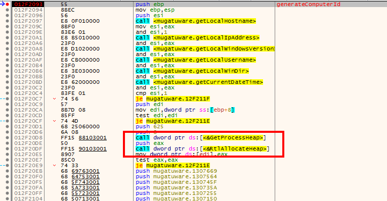
Task: Click the opcode bytes 8B7D 08
Action: (73, 110)
